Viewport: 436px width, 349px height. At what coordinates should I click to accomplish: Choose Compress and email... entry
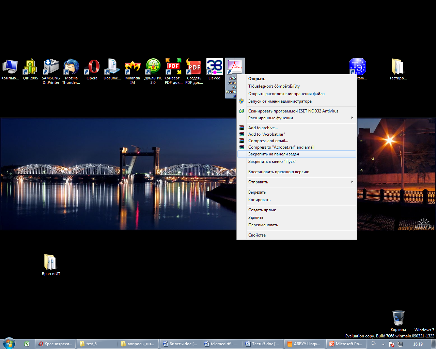[x=297, y=141]
